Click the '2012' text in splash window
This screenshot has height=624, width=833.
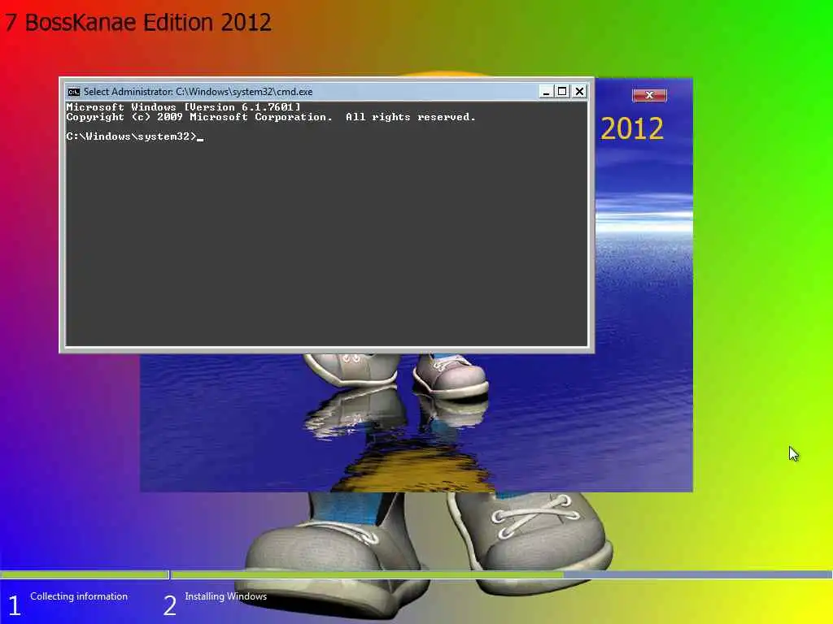click(631, 128)
